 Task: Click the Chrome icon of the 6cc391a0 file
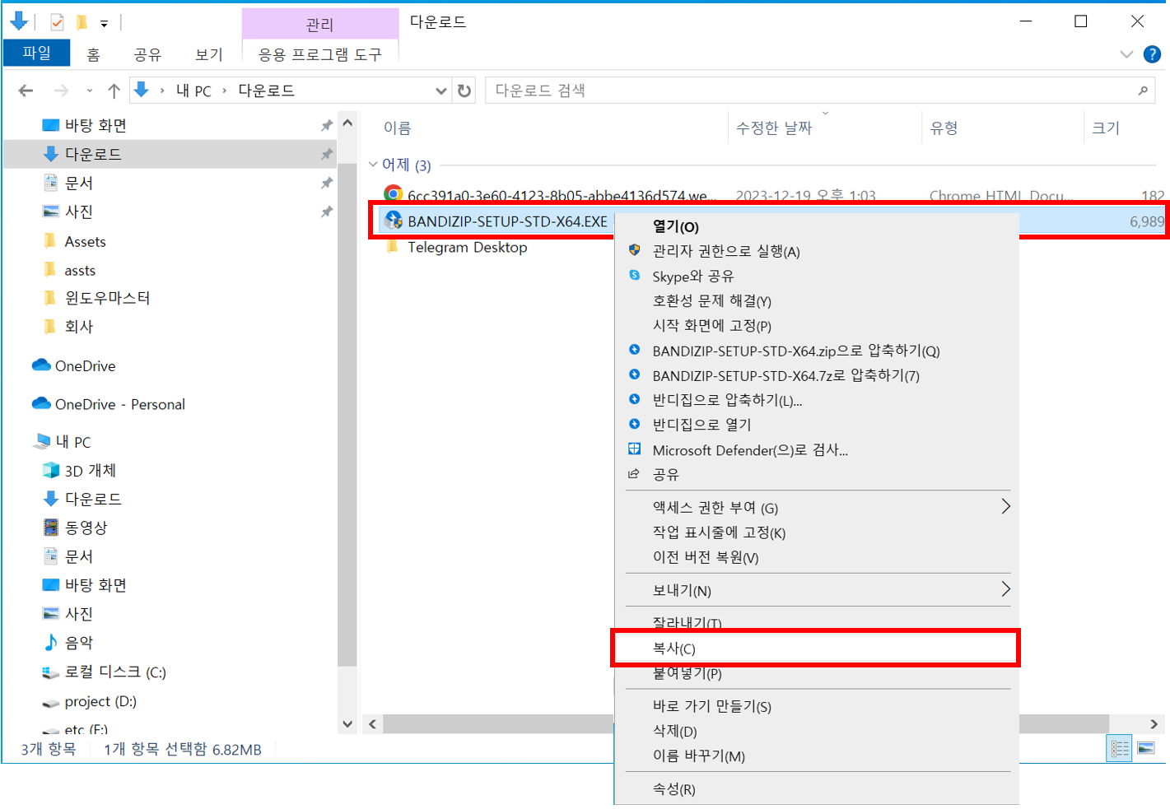pos(394,194)
